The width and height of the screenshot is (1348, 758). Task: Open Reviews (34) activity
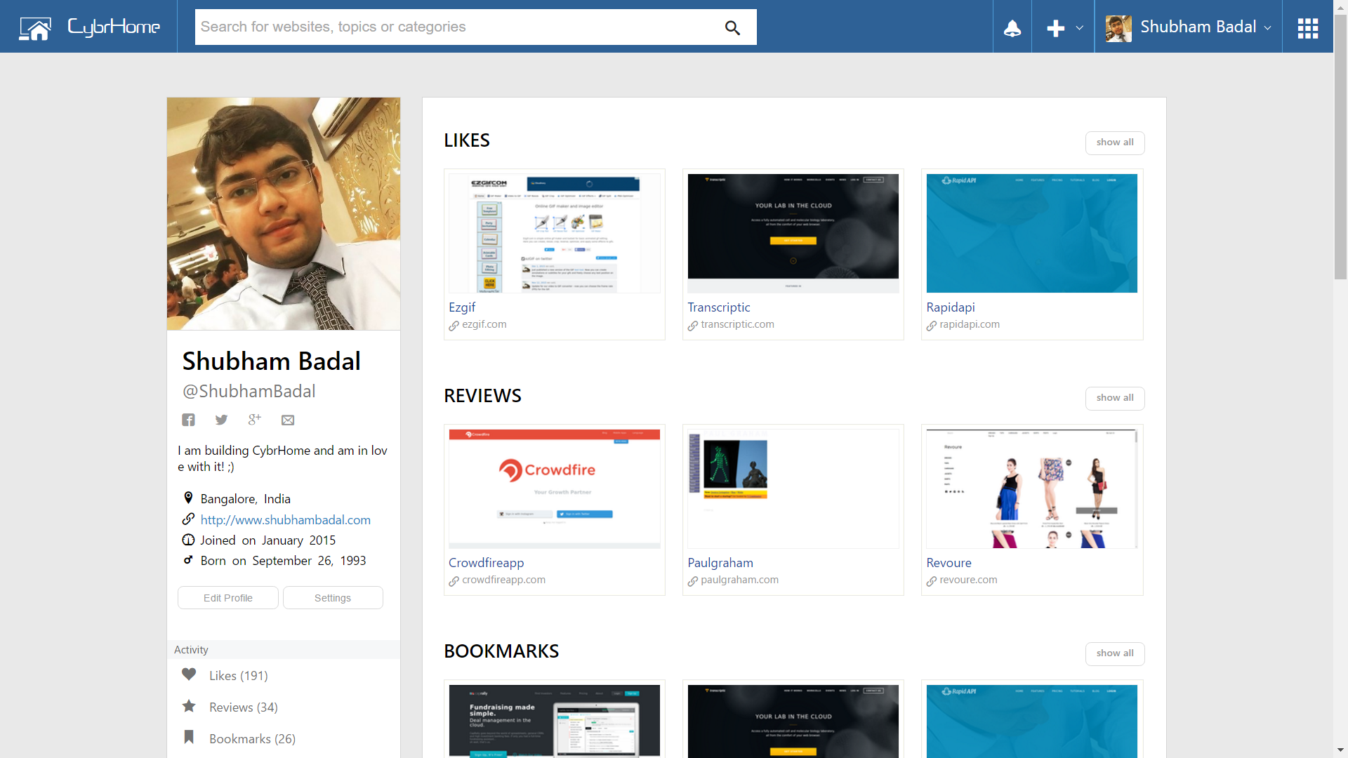(x=243, y=707)
